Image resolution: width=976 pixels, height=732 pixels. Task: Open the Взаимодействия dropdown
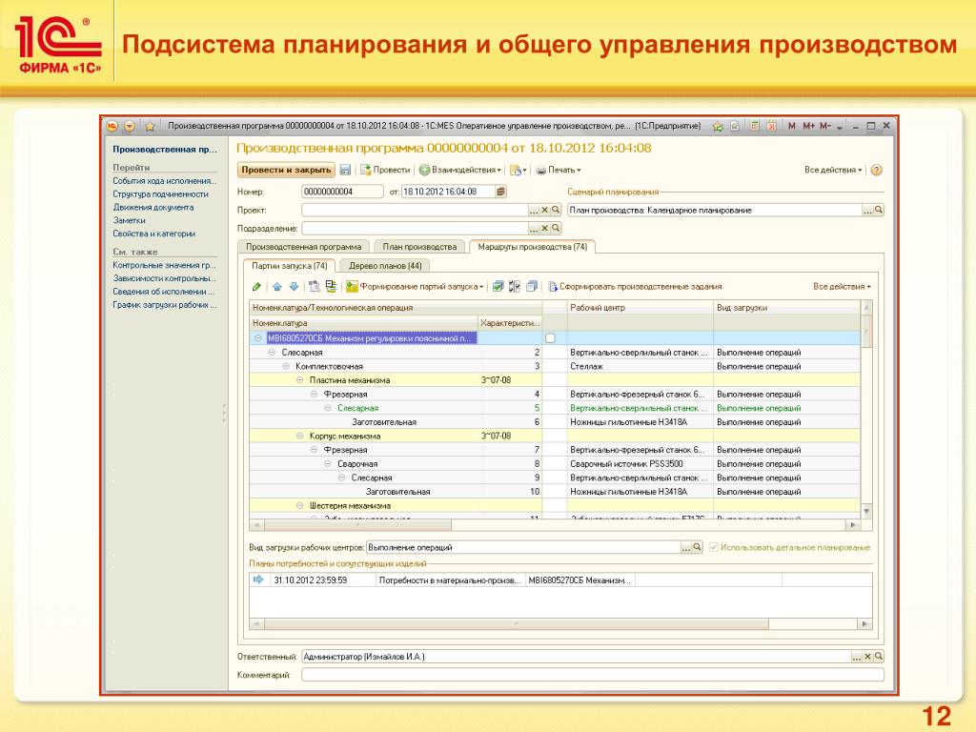point(460,170)
